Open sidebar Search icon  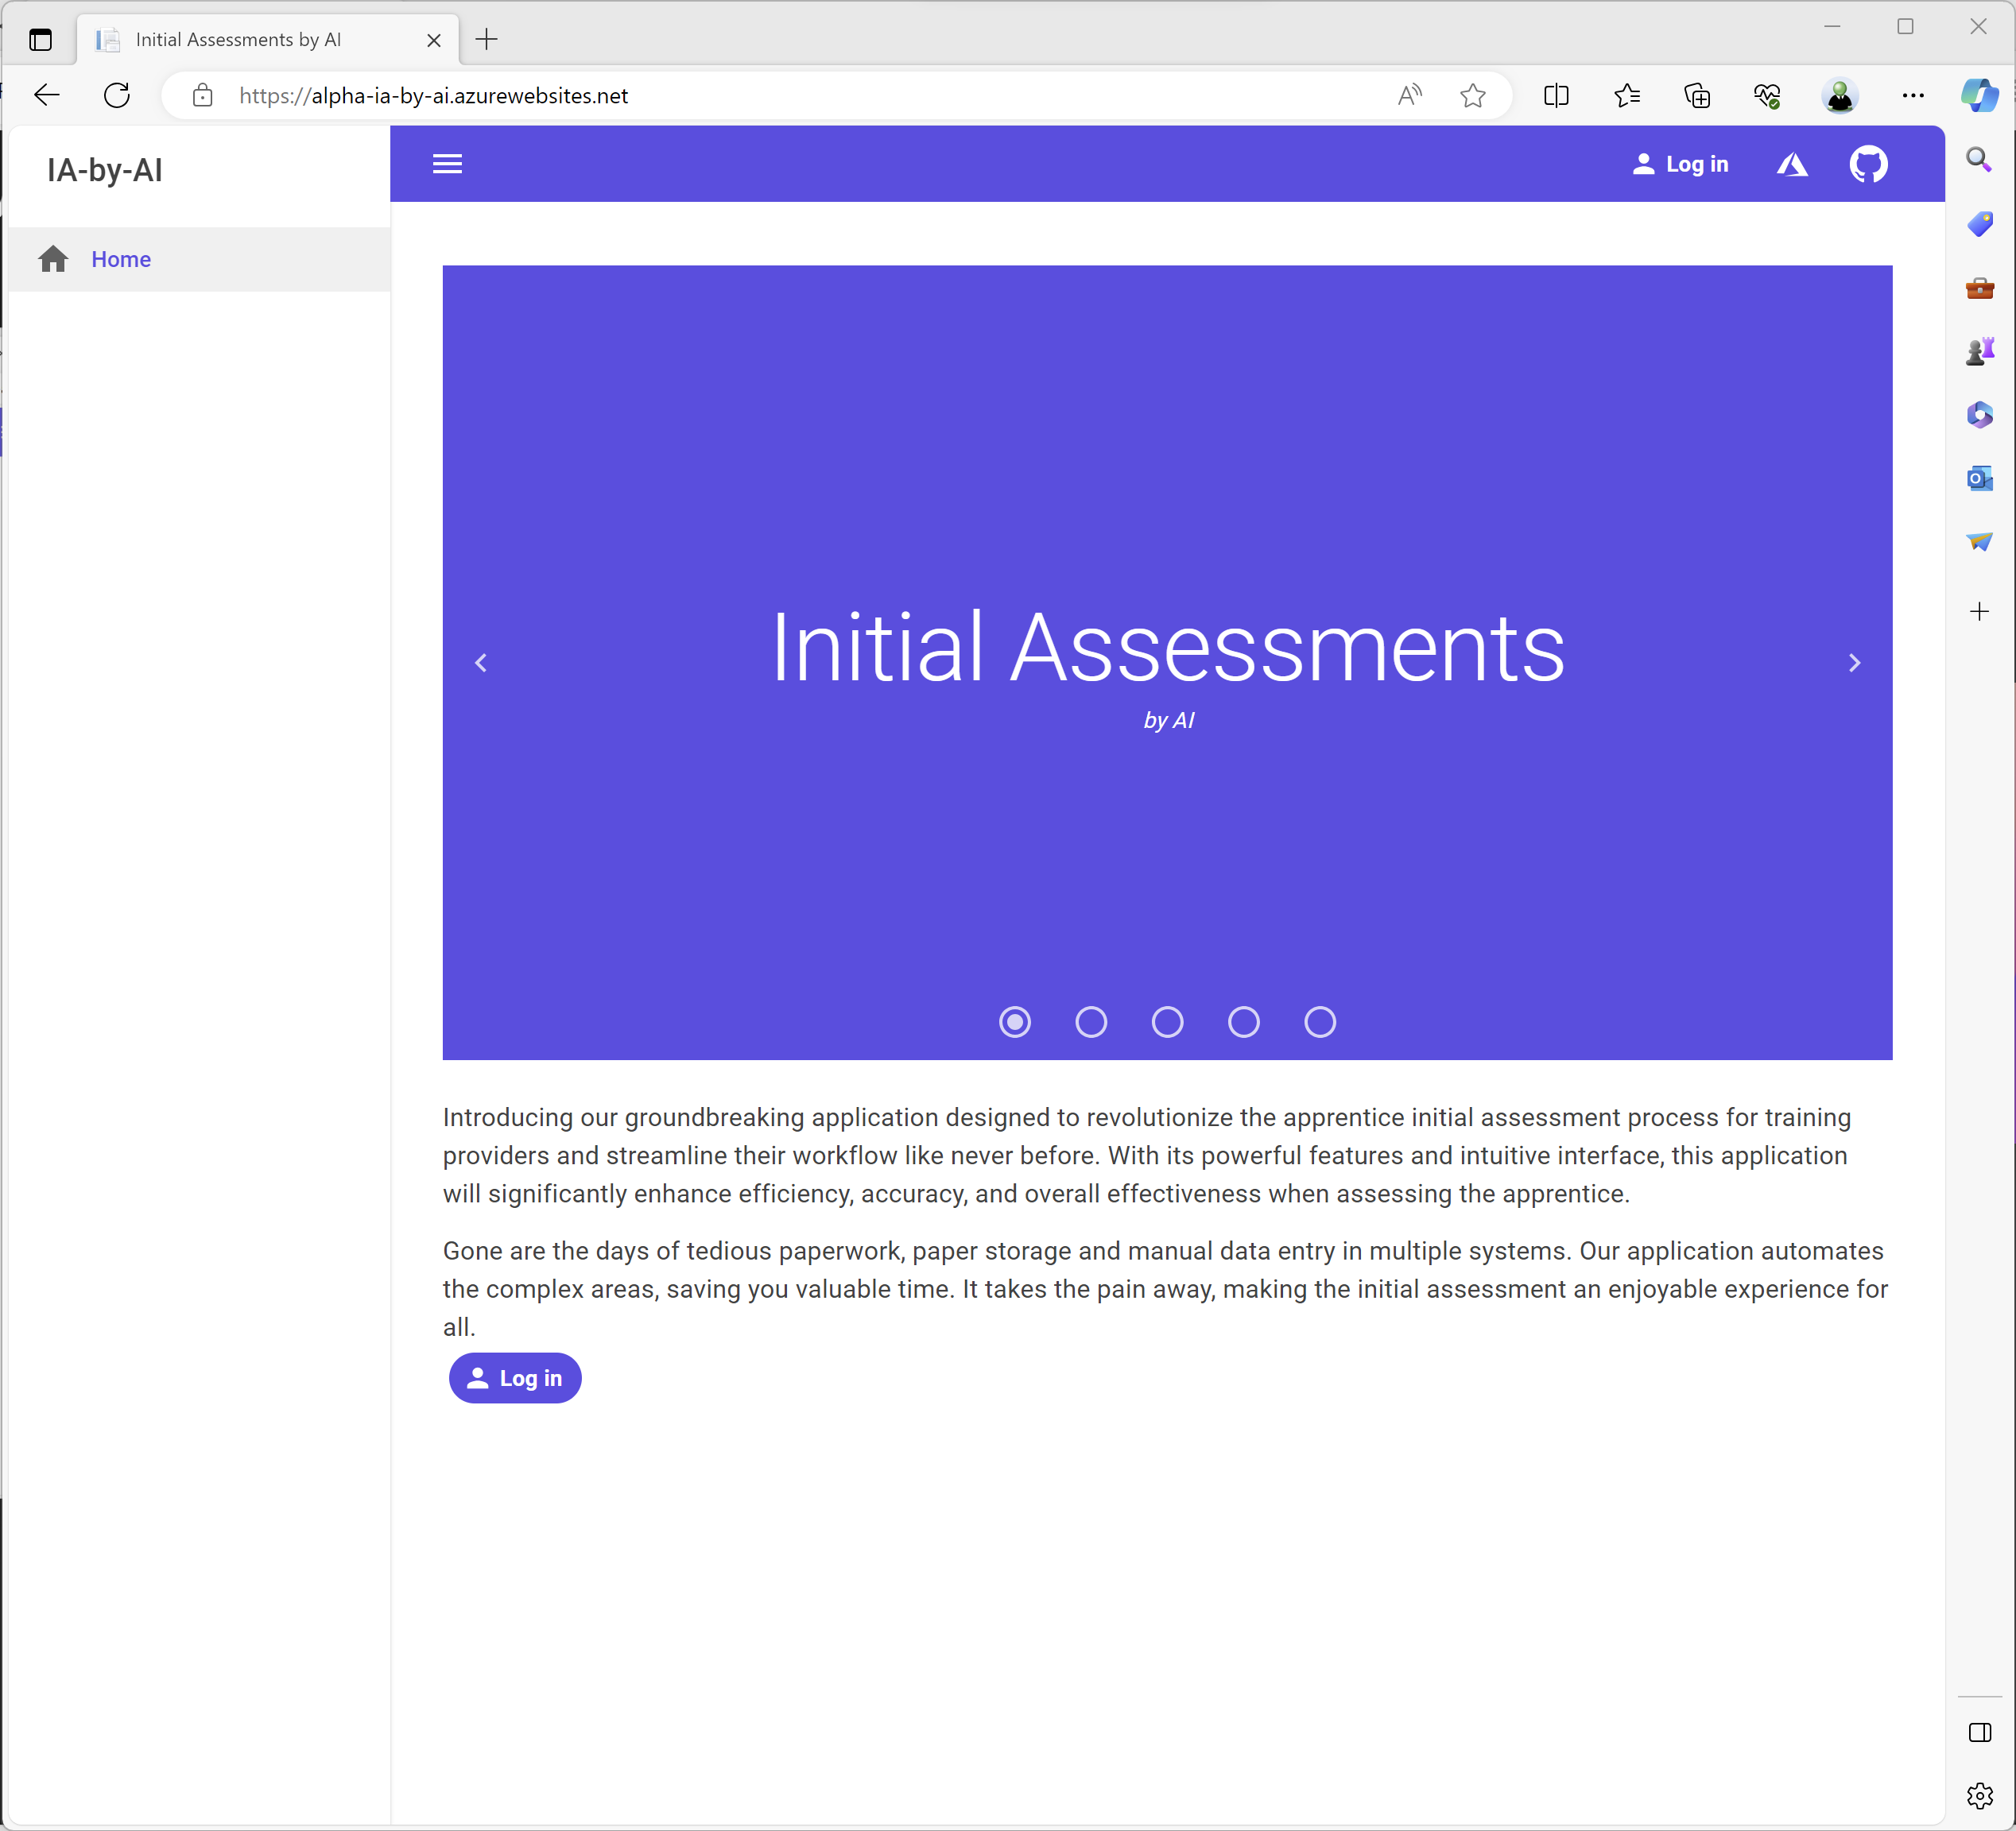point(1979,160)
